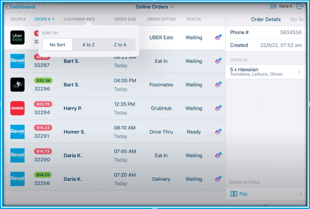Click the Postmates logo on order 32296
Screen dimensions: 310x209
point(17,84)
